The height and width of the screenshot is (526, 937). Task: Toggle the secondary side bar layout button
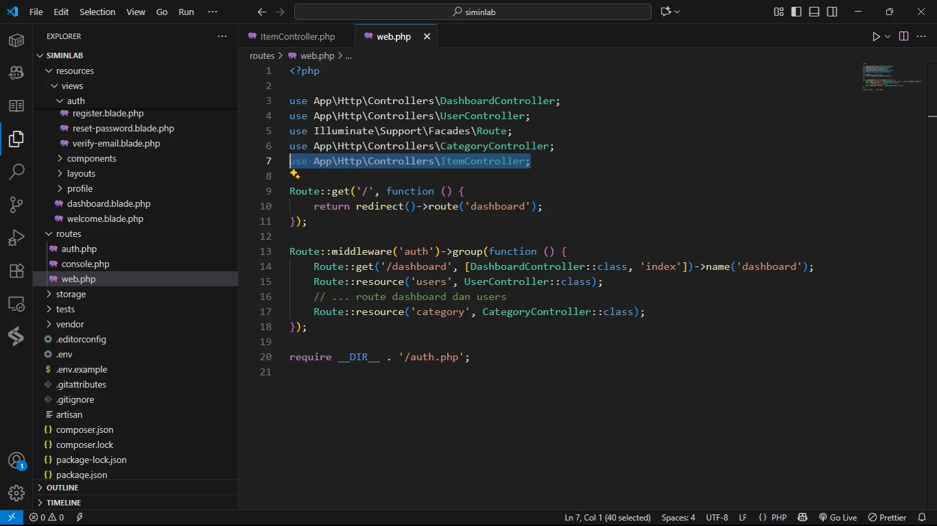[x=832, y=12]
